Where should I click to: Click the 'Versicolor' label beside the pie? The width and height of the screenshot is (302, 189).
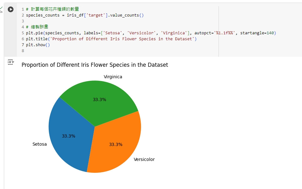(x=144, y=159)
